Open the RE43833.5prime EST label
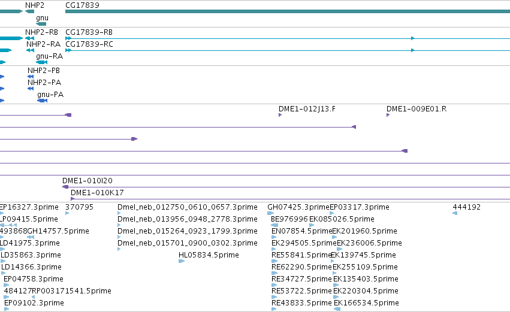The width and height of the screenshot is (510, 312). click(x=301, y=303)
